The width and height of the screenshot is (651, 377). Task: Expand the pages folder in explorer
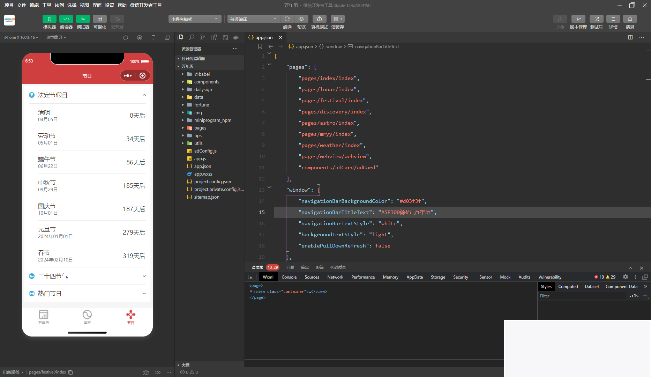coord(200,128)
